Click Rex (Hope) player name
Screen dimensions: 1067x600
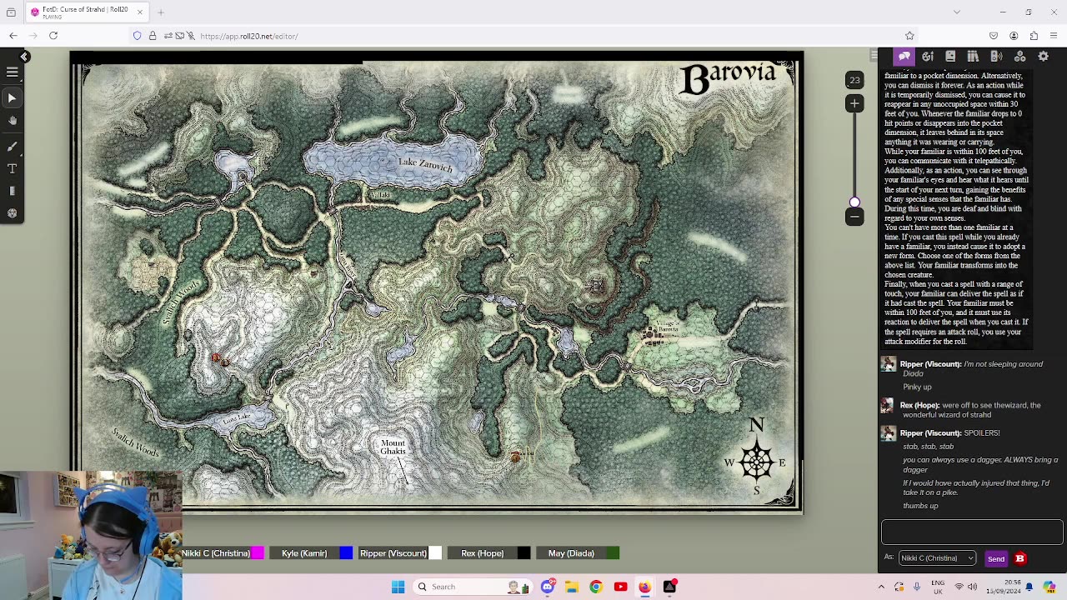pyautogui.click(x=482, y=553)
